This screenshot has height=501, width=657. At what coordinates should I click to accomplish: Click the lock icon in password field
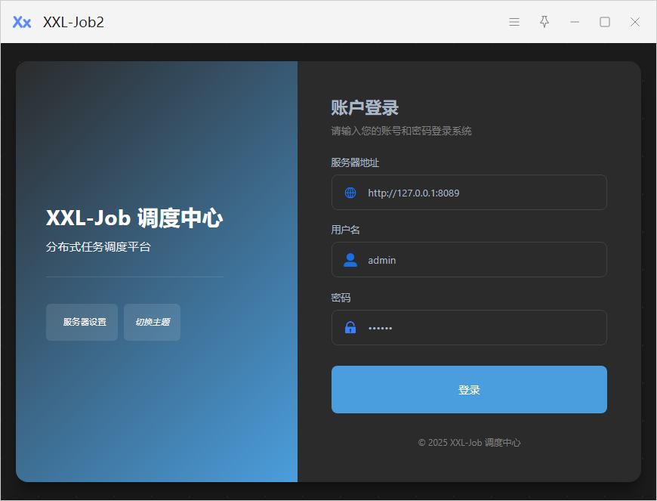point(350,327)
